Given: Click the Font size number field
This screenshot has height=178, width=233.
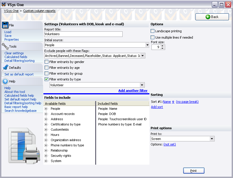Looking at the screenshot, I should (x=156, y=47).
